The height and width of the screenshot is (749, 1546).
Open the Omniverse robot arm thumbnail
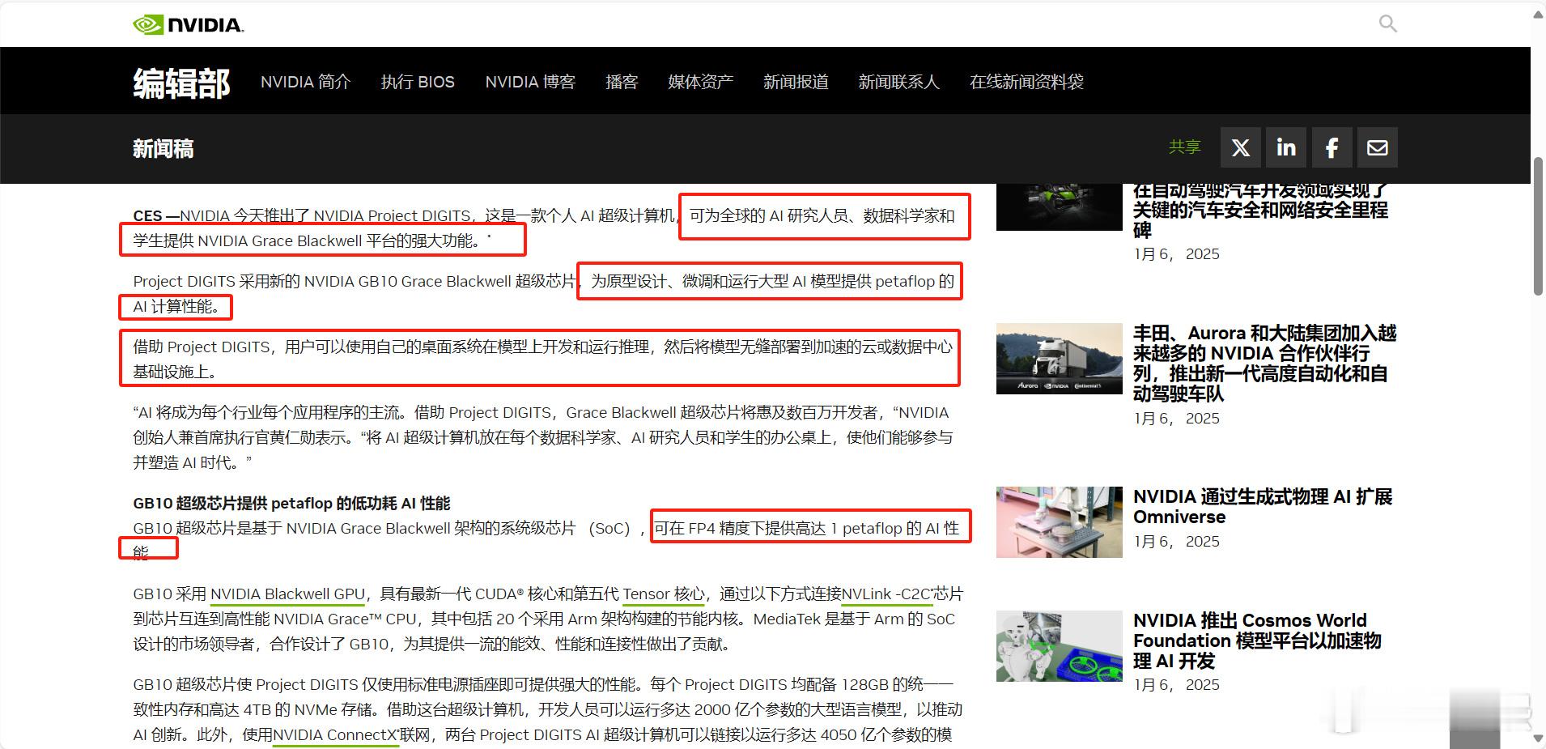pyautogui.click(x=1059, y=522)
